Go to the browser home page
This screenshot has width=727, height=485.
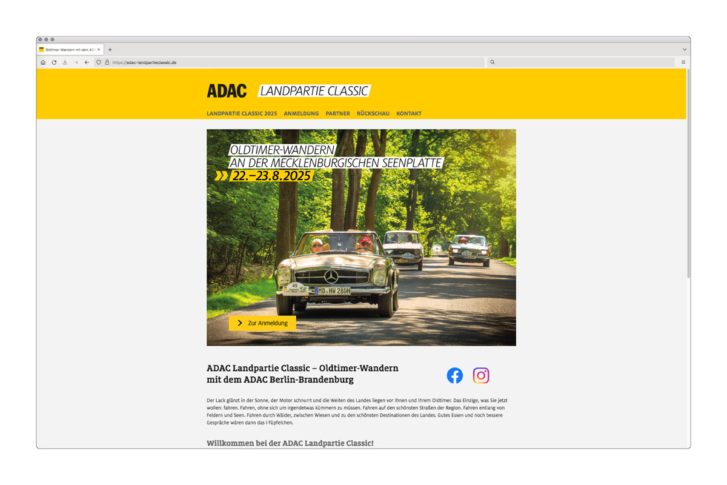click(43, 62)
